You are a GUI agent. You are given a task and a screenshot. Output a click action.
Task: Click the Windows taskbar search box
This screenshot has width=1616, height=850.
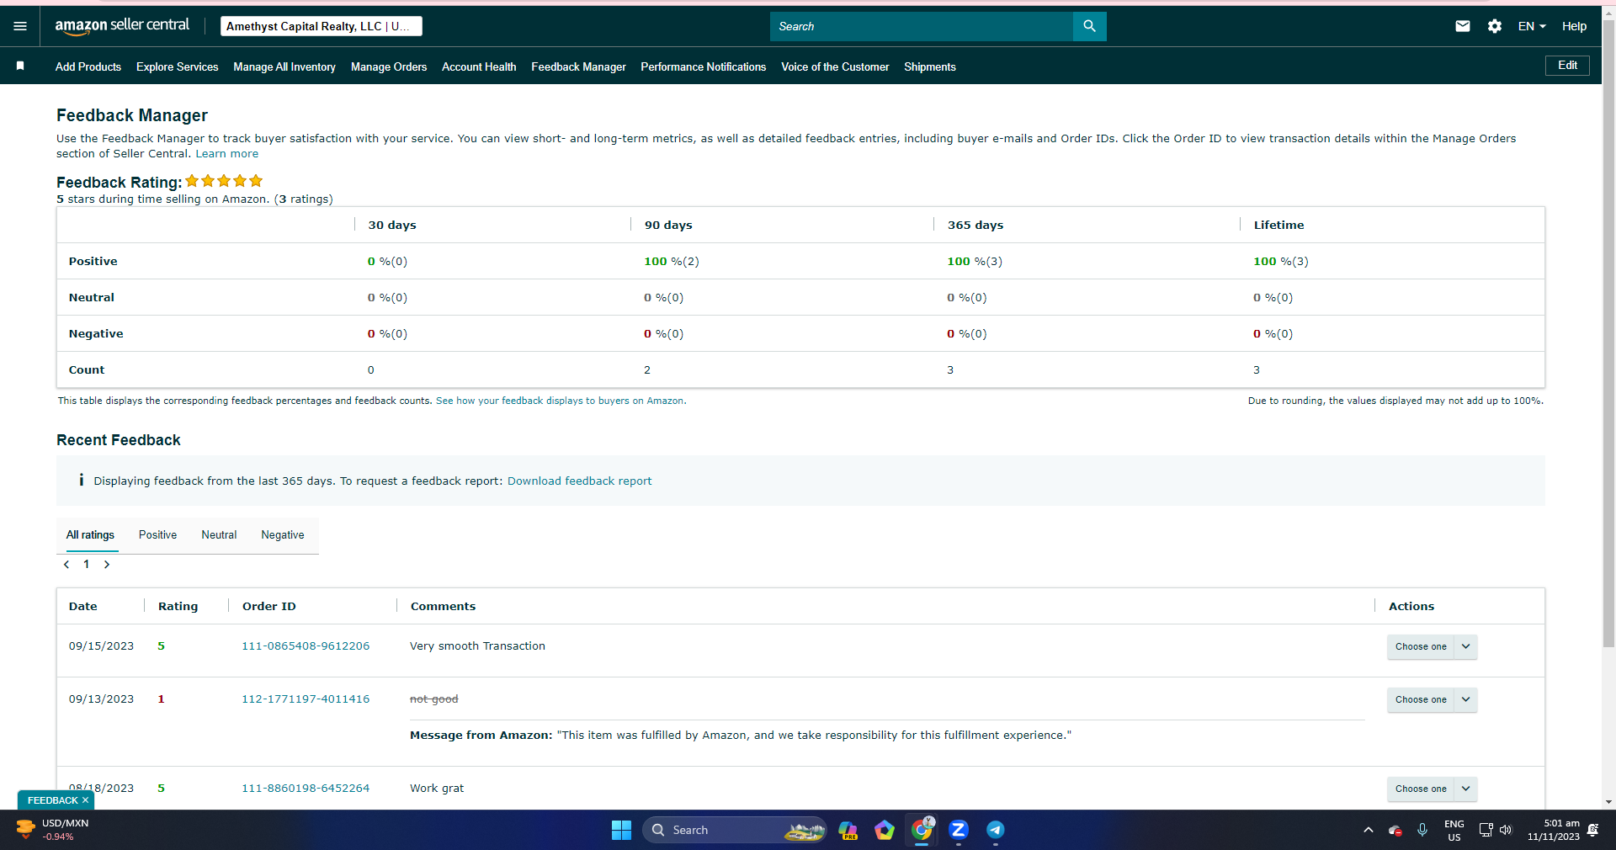pyautogui.click(x=735, y=830)
